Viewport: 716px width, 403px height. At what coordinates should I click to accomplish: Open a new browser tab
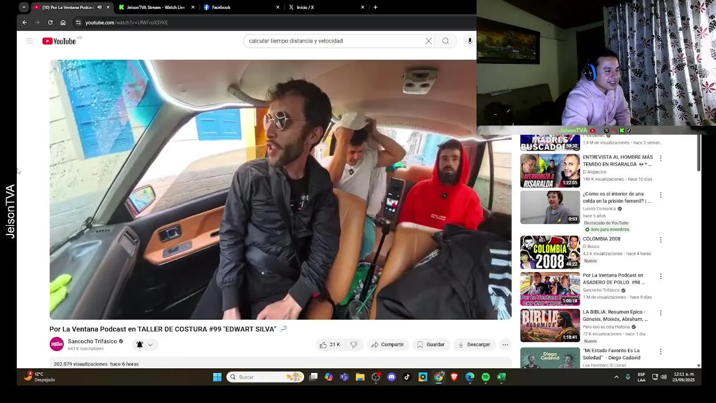pyautogui.click(x=375, y=7)
